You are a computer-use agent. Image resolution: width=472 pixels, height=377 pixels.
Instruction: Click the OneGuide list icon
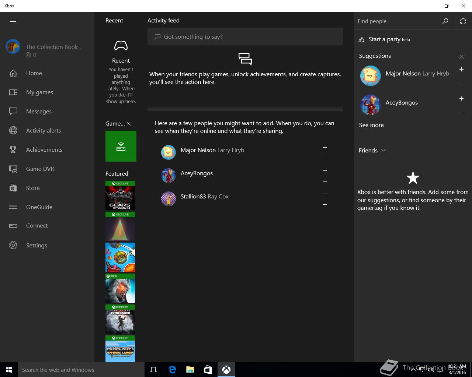[x=13, y=207]
